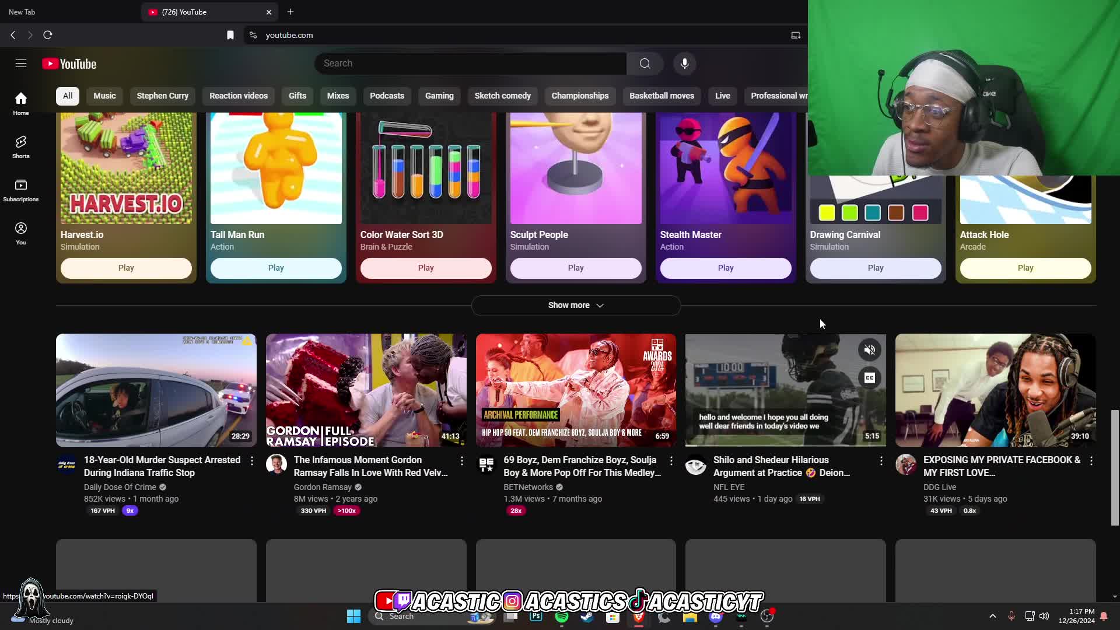Click the YouTube search input field
Image resolution: width=1120 pixels, height=630 pixels.
tap(471, 64)
